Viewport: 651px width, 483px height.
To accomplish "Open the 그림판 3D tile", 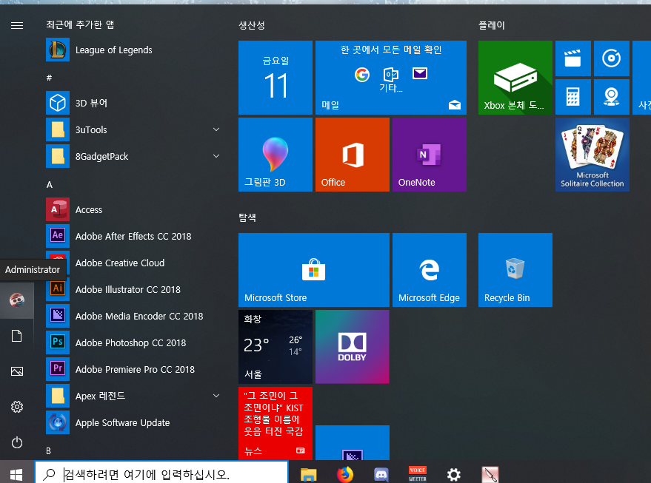I will (x=276, y=155).
